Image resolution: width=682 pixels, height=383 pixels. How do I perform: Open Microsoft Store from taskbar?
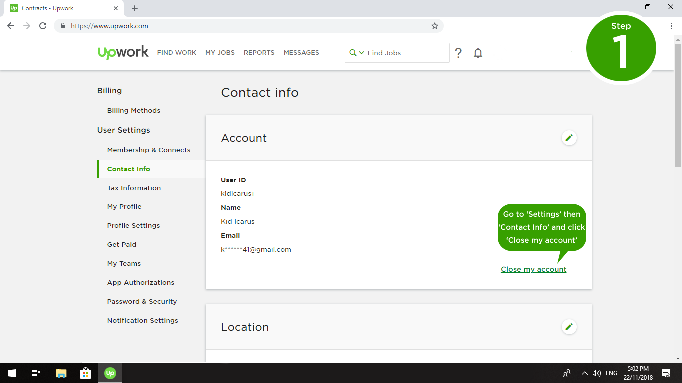click(x=85, y=373)
